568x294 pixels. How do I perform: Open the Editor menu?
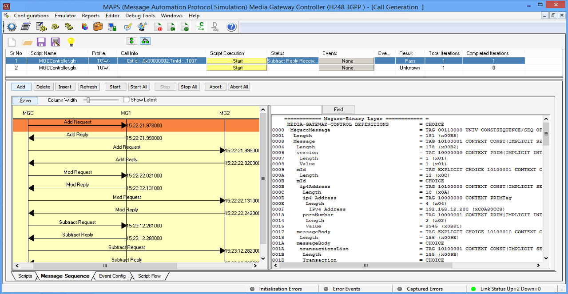(x=112, y=16)
